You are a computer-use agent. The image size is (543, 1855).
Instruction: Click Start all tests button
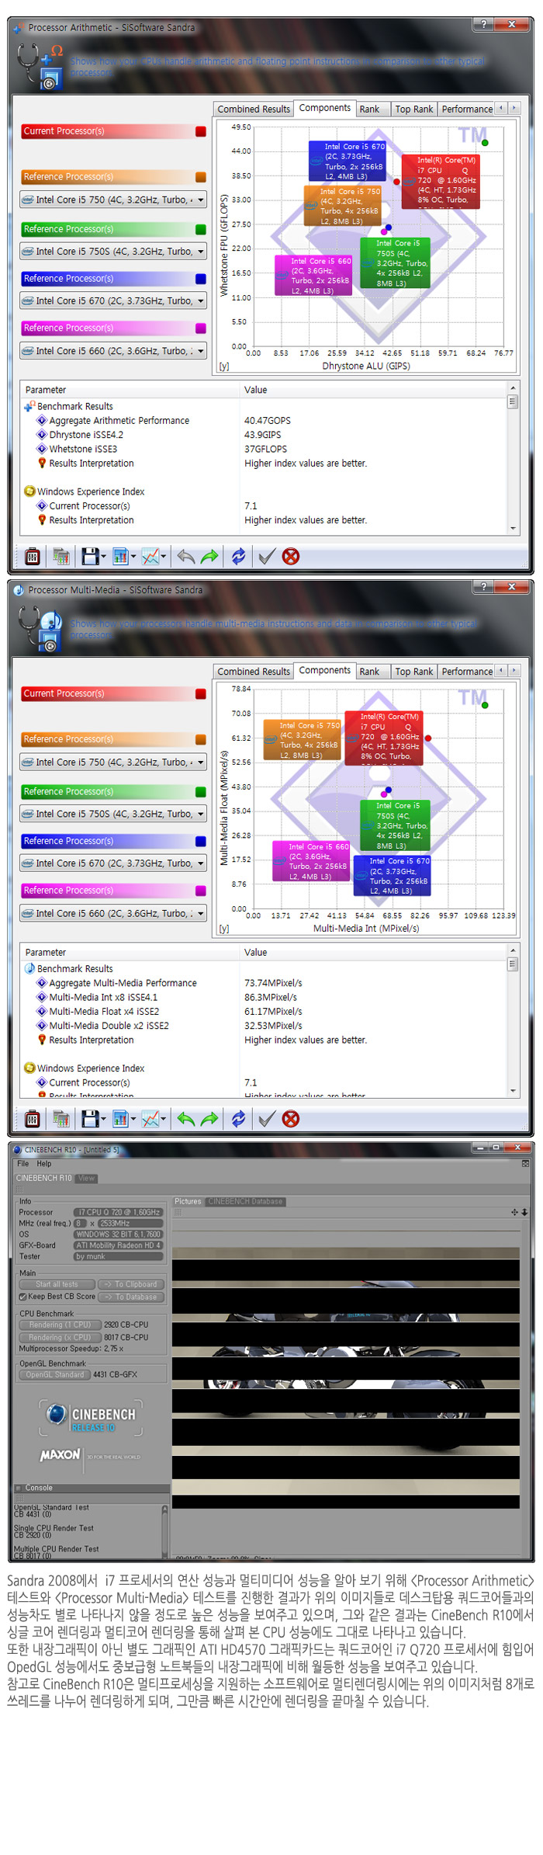tap(57, 1284)
